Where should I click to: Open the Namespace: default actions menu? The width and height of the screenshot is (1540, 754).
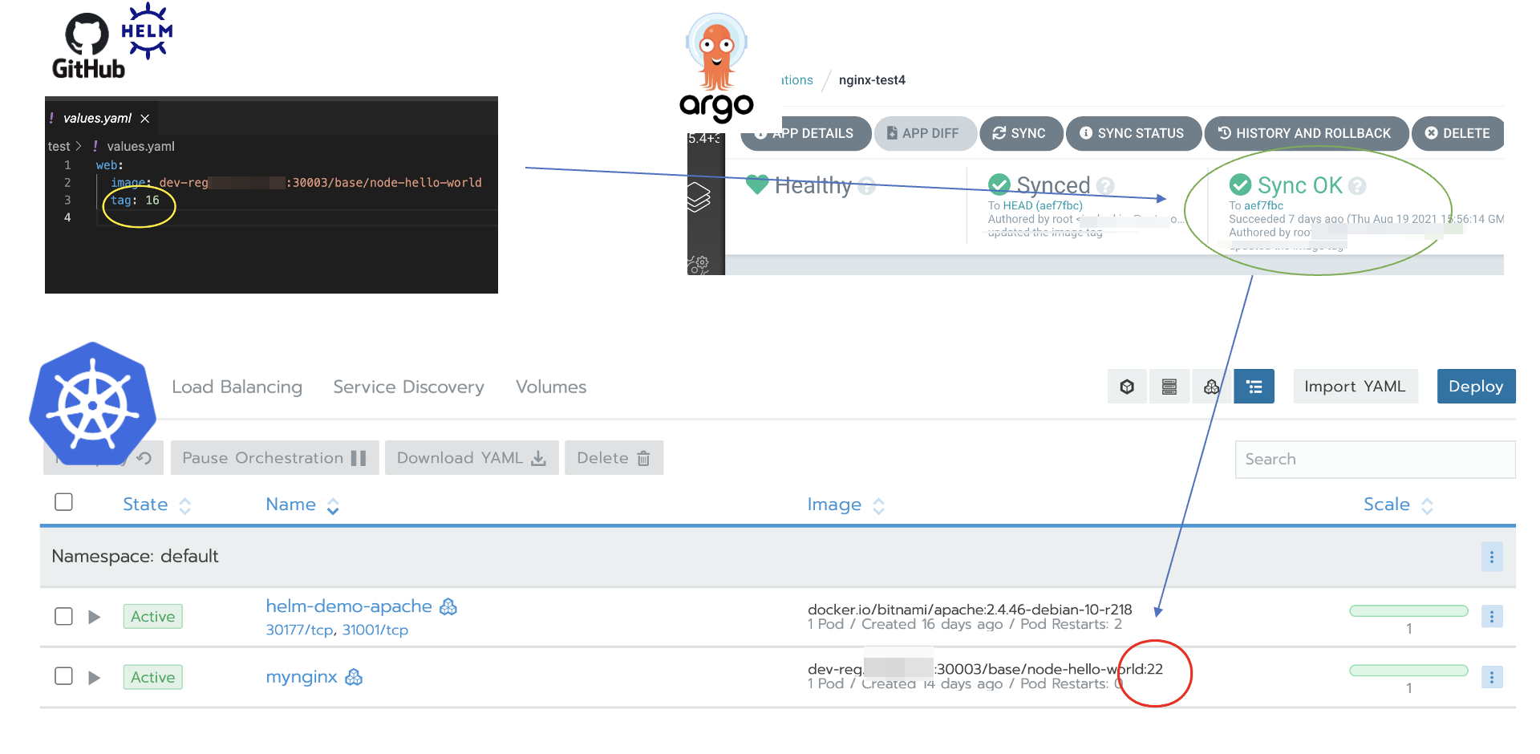click(1492, 557)
